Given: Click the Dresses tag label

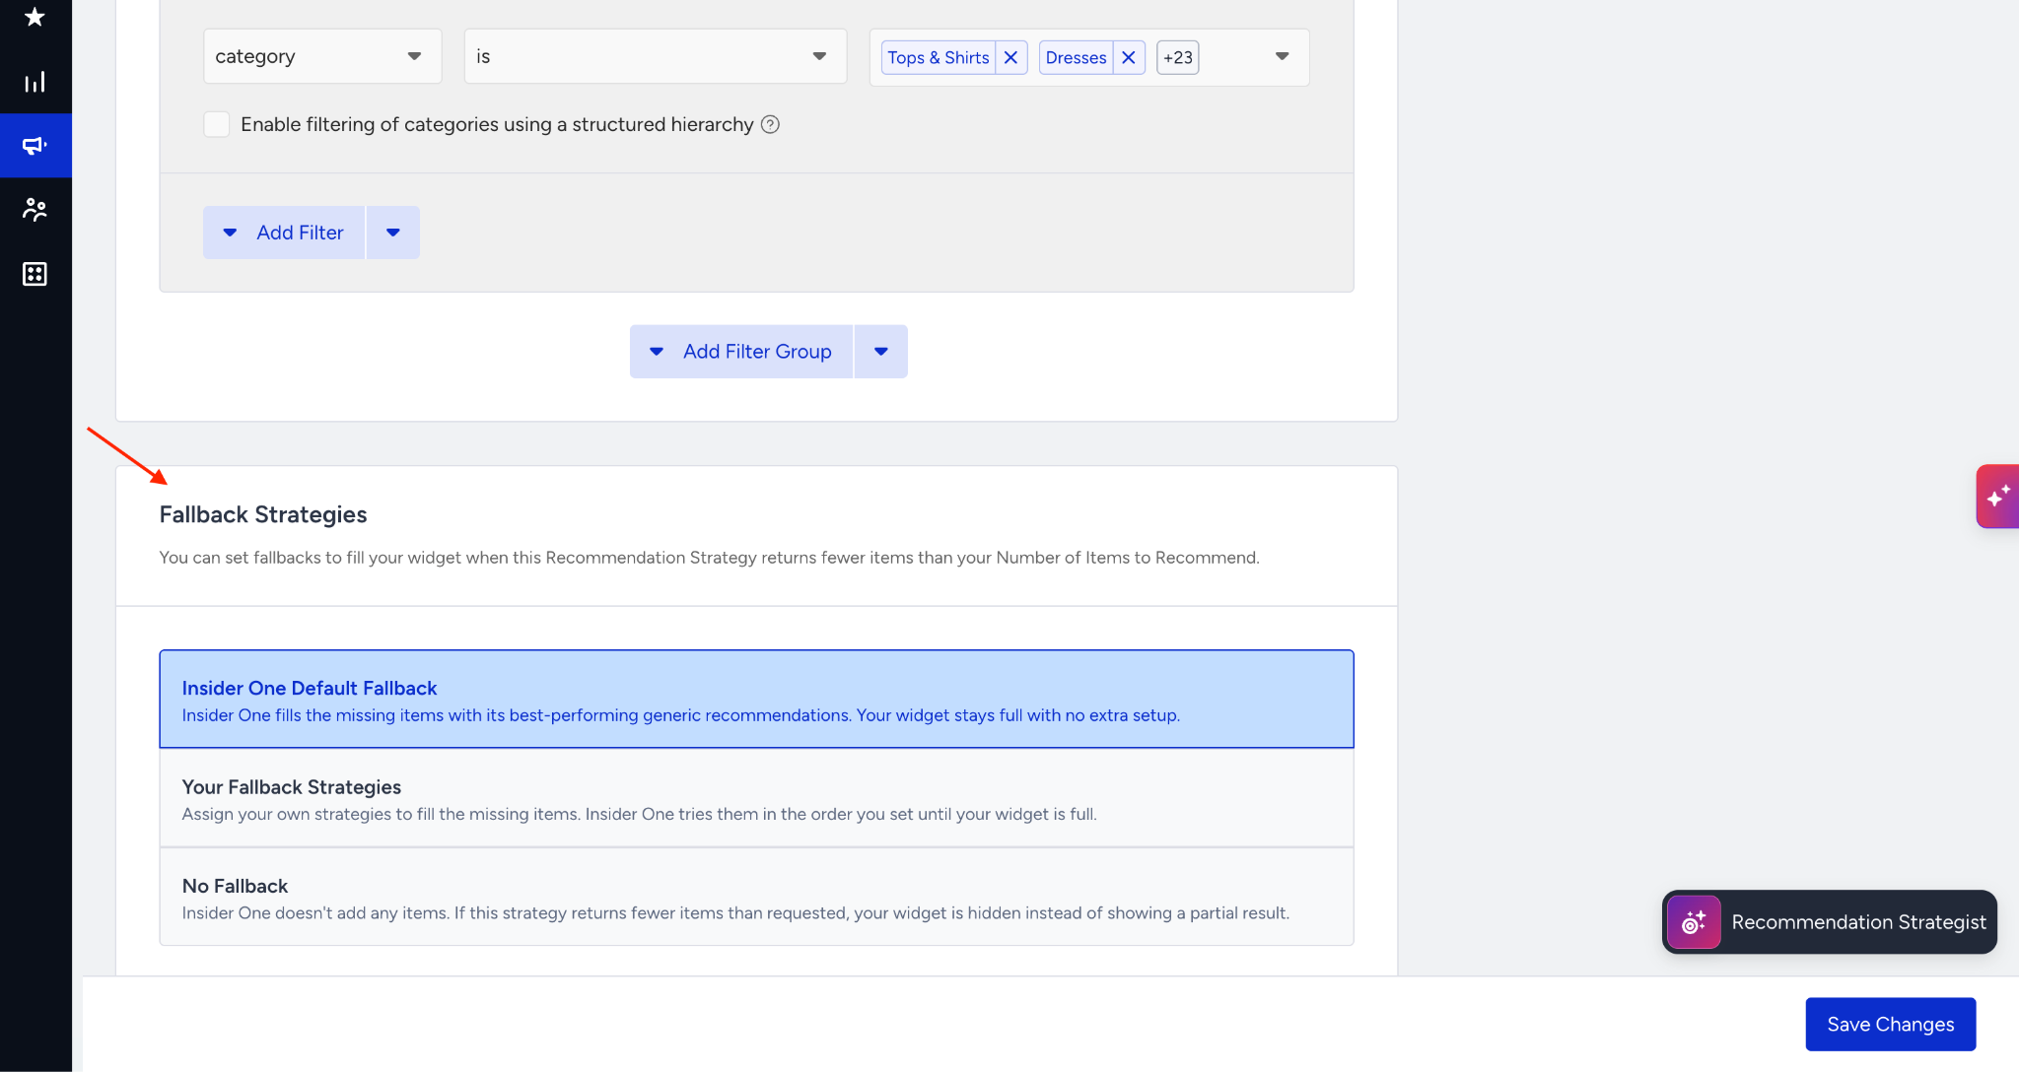Looking at the screenshot, I should click(x=1077, y=57).
